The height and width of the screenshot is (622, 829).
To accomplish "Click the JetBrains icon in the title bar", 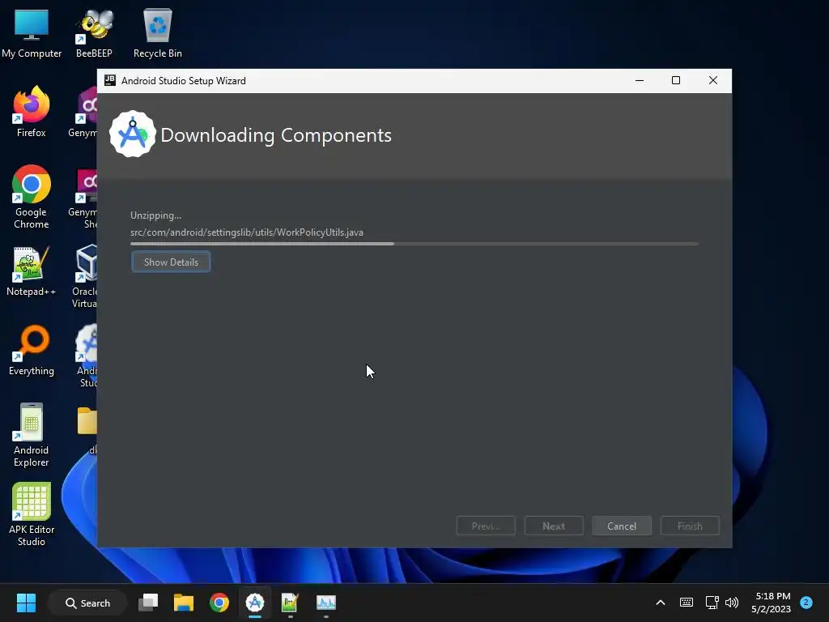I will (110, 80).
